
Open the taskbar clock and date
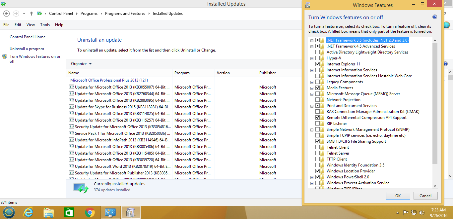[x=438, y=212]
